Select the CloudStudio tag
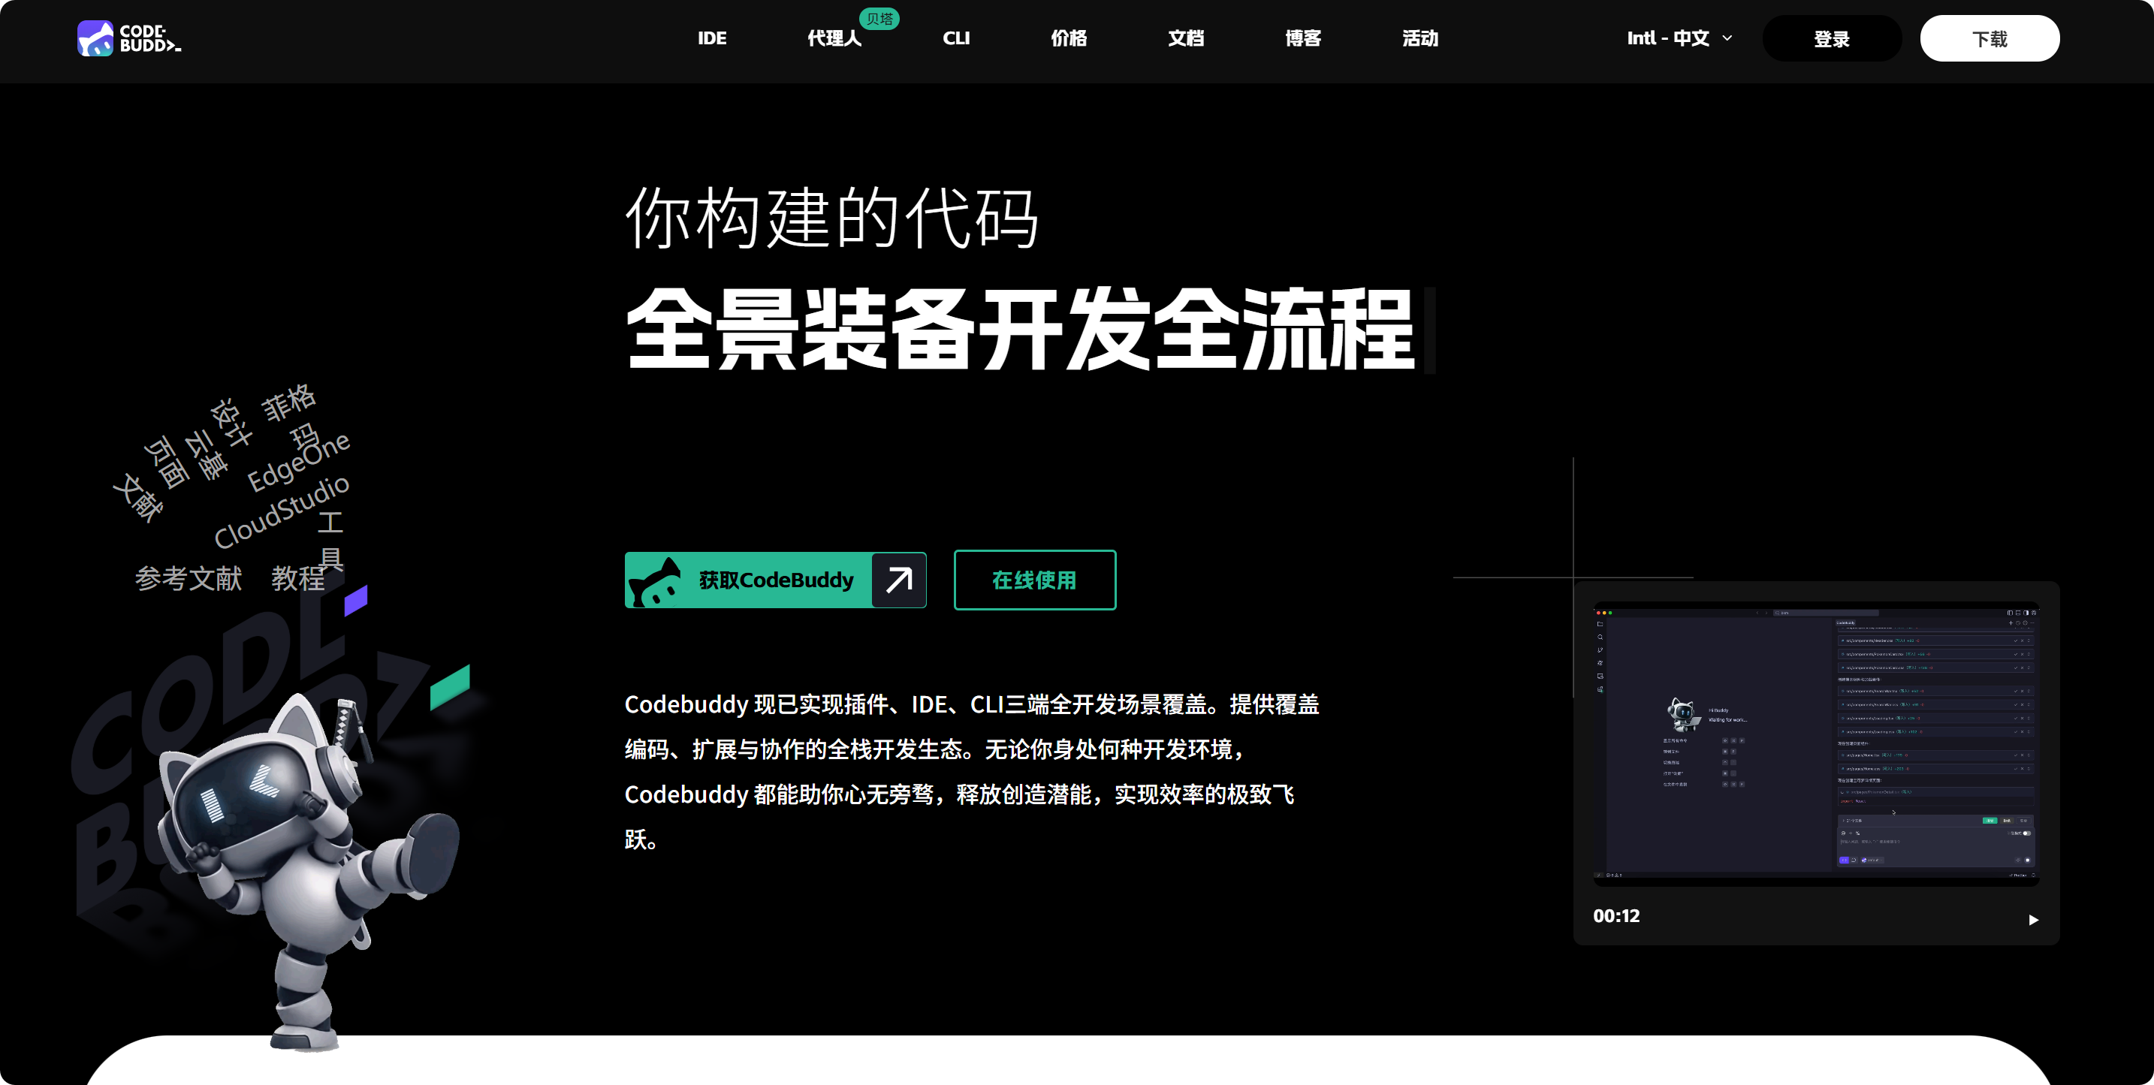 tap(282, 511)
